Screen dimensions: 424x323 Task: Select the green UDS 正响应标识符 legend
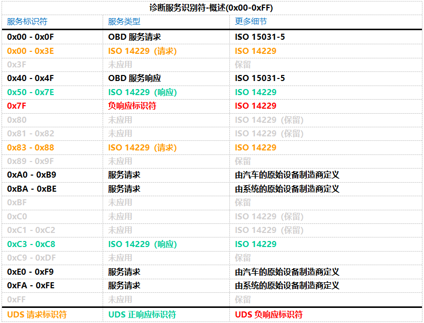click(142, 315)
